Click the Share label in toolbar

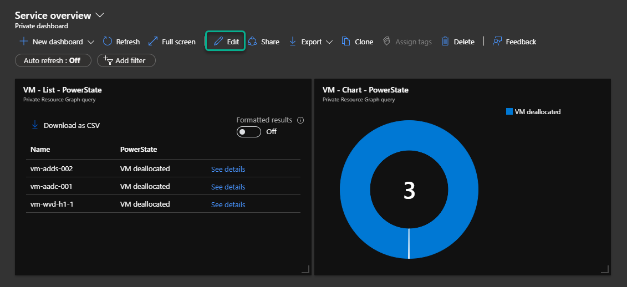click(271, 42)
